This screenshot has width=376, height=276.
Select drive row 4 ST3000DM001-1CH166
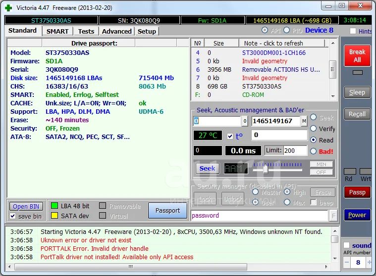260,52
